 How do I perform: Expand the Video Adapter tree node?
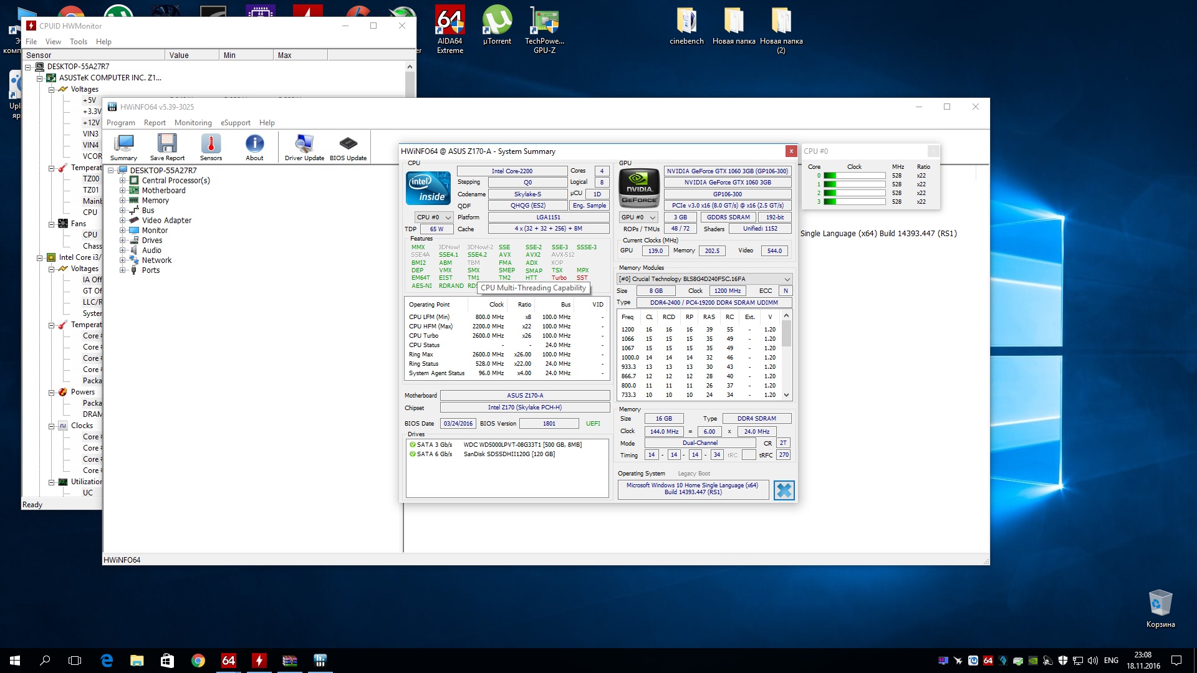123,221
